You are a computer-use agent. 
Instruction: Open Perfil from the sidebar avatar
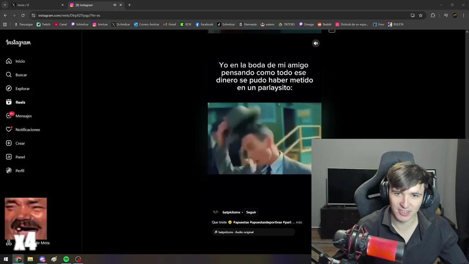15,171
